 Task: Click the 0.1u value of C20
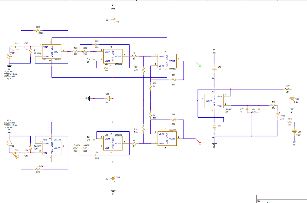point(253,112)
